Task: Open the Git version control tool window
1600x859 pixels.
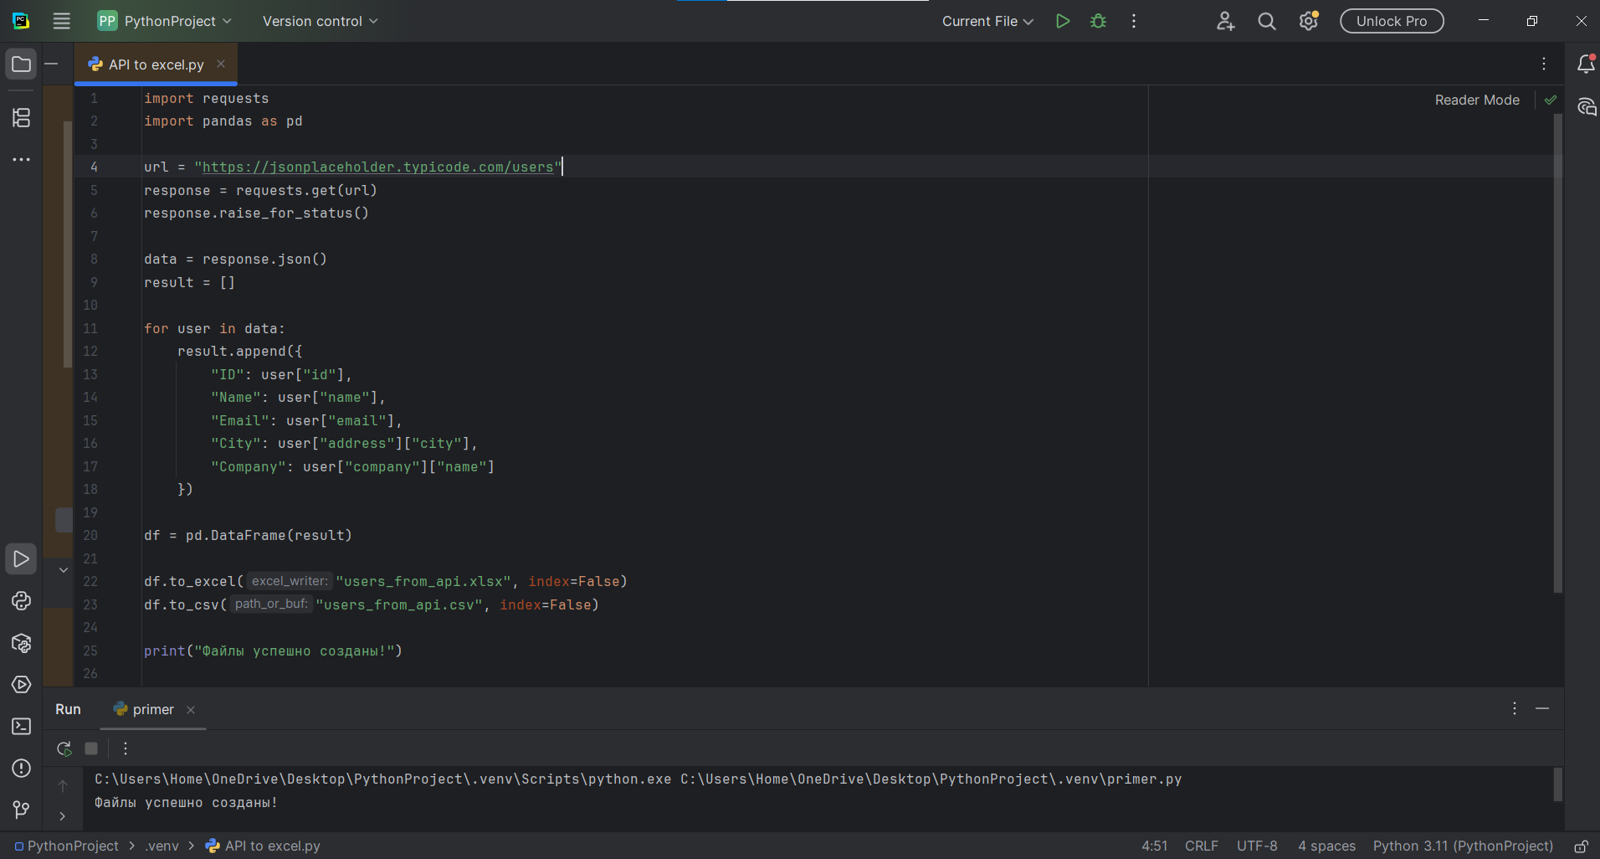Action: click(x=21, y=810)
